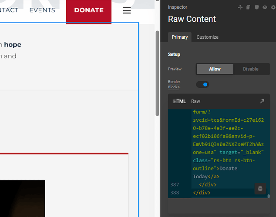276x217 pixels.
Task: Select the HTML editor mode
Action: (179, 101)
